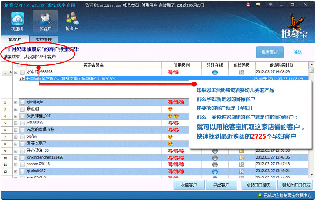Click Wangwang offline icon for xinxinchendhen123456
This screenshot has width=316, height=201.
pyautogui.click(x=215, y=158)
